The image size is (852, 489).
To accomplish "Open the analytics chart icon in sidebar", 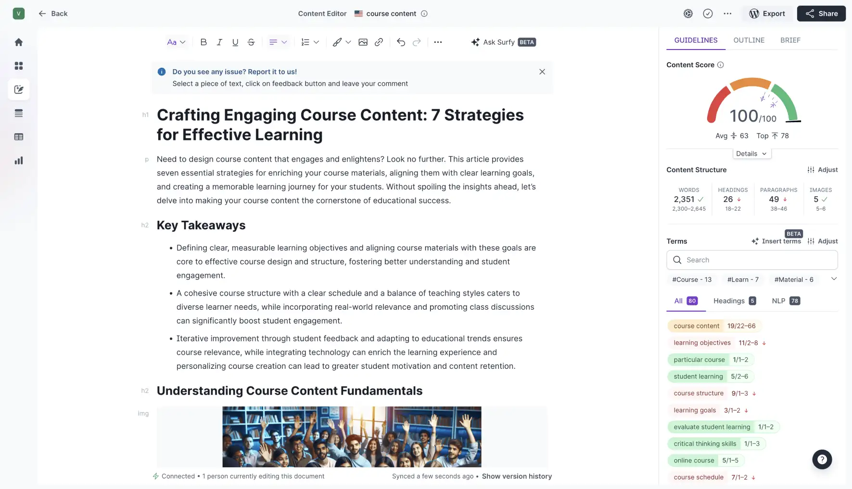I will (x=18, y=160).
